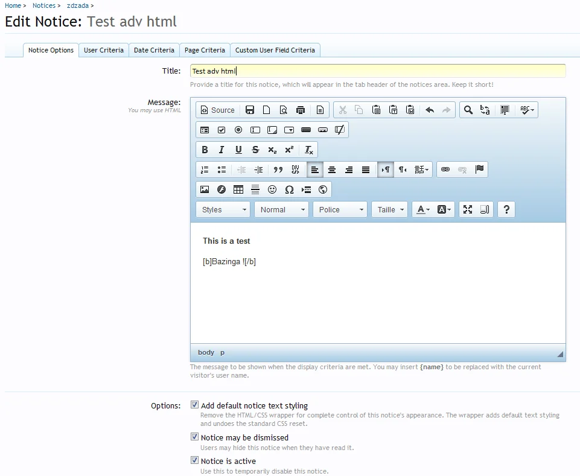Click the insert link icon
The width and height of the screenshot is (580, 476).
pyautogui.click(x=445, y=170)
